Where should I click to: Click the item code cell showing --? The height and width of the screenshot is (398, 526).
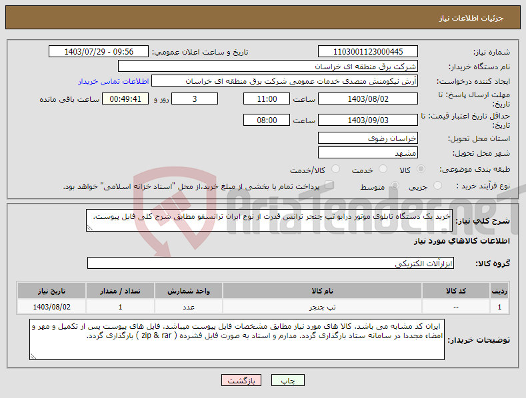[x=455, y=307]
